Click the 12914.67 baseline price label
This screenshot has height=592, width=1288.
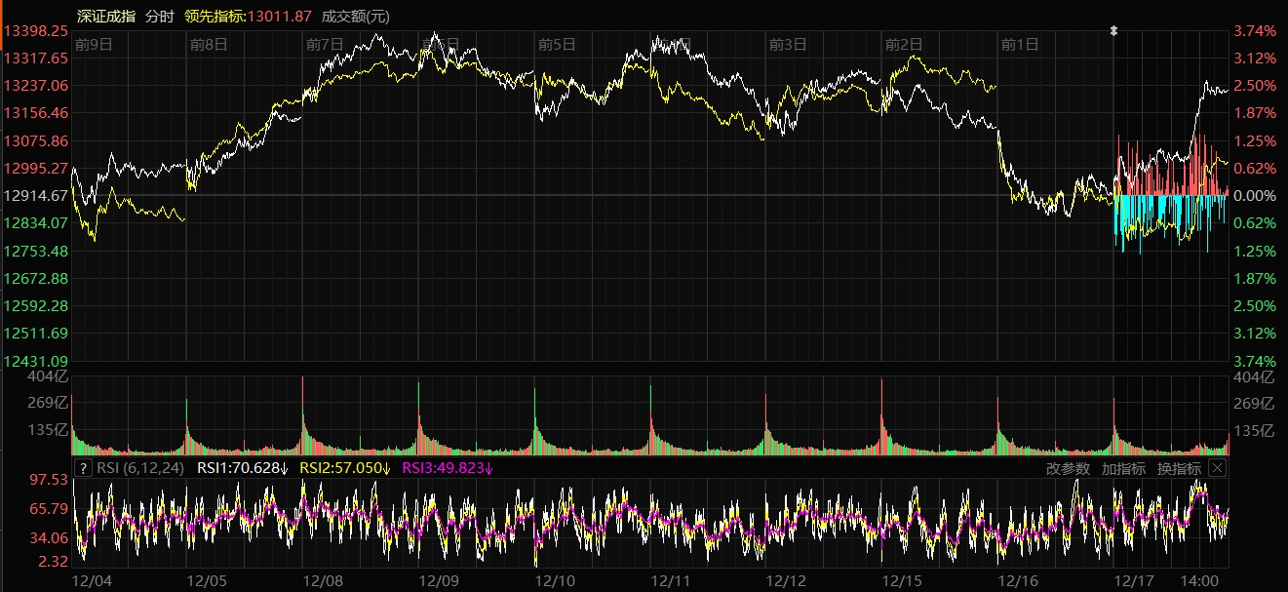35,196
